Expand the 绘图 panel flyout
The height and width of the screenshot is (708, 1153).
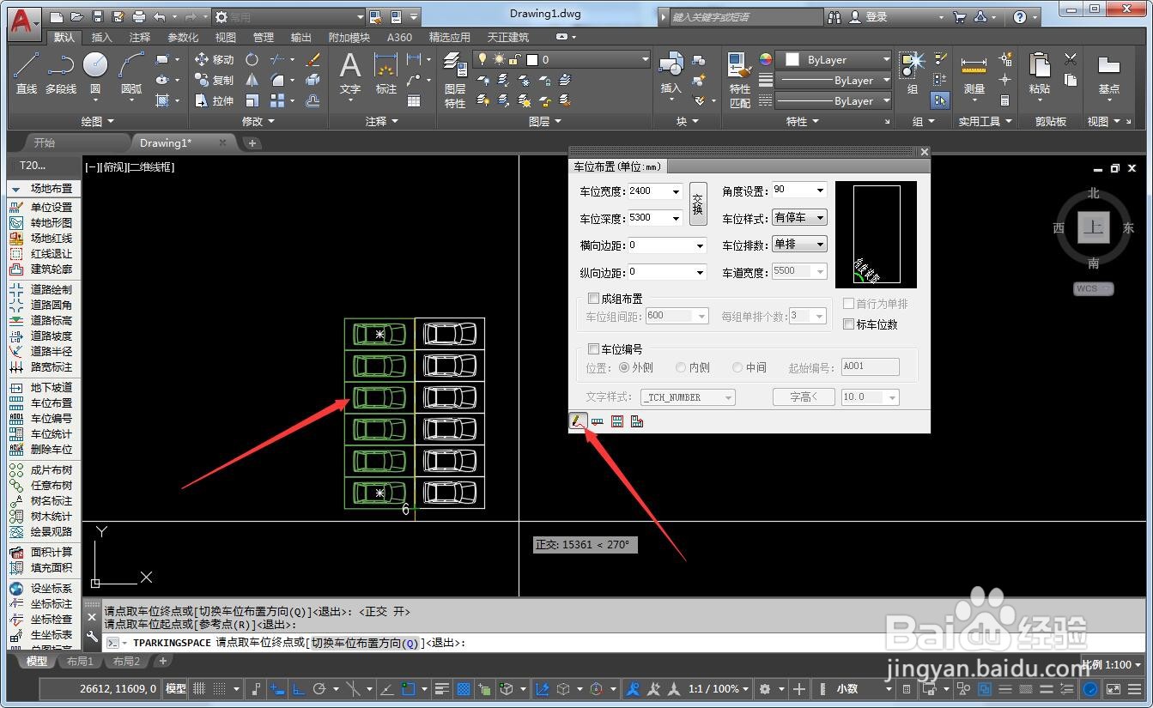(97, 122)
